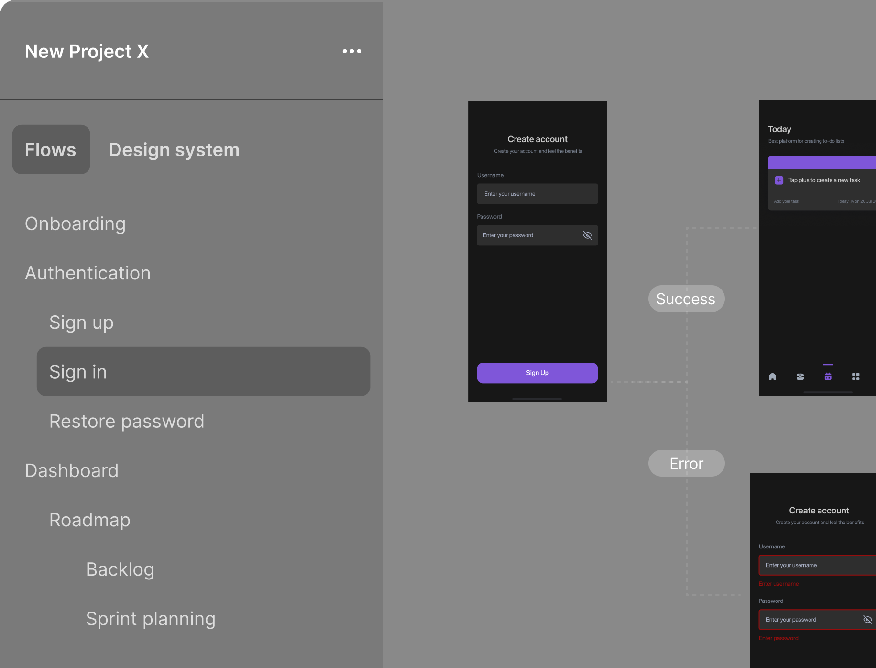The image size is (876, 668).
Task: Select the Sign up flow
Action: (81, 323)
